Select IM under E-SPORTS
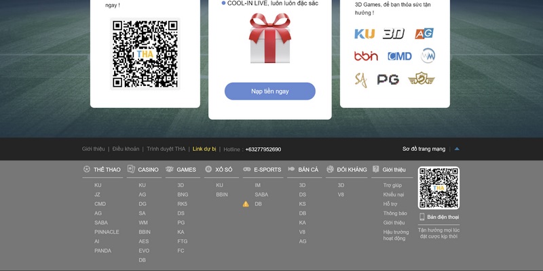The image size is (543, 271). pos(258,185)
